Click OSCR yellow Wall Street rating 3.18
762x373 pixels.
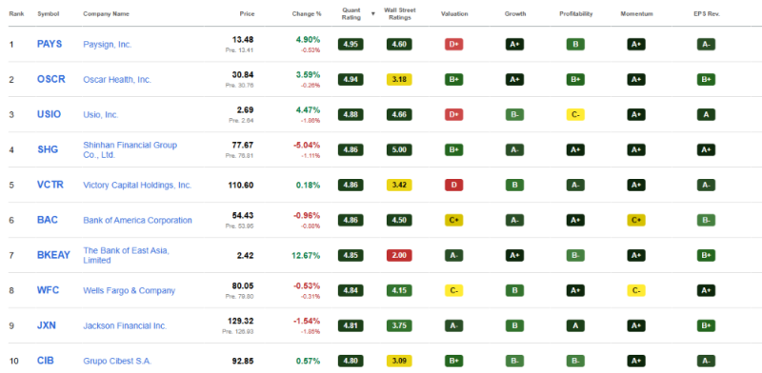[x=399, y=79]
